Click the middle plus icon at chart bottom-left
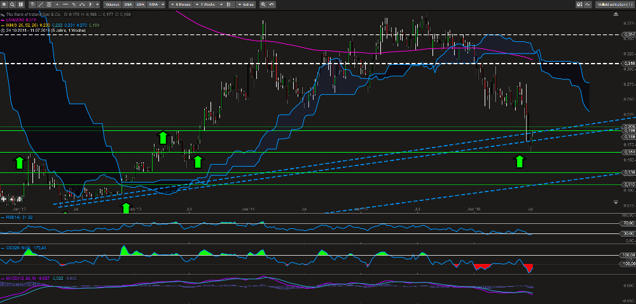This screenshot has width=636, height=304. point(11,200)
